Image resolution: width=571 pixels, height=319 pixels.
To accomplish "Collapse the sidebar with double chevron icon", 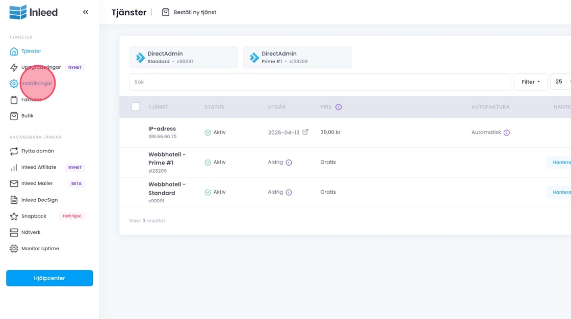I will [86, 12].
